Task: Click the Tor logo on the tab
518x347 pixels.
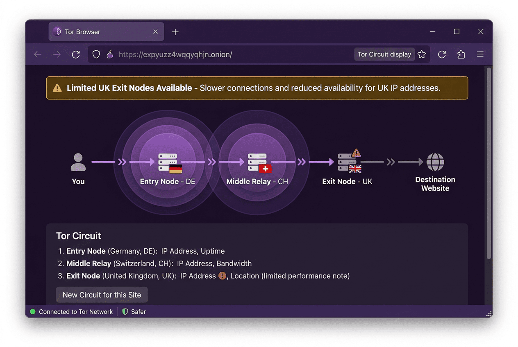Action: pyautogui.click(x=57, y=32)
